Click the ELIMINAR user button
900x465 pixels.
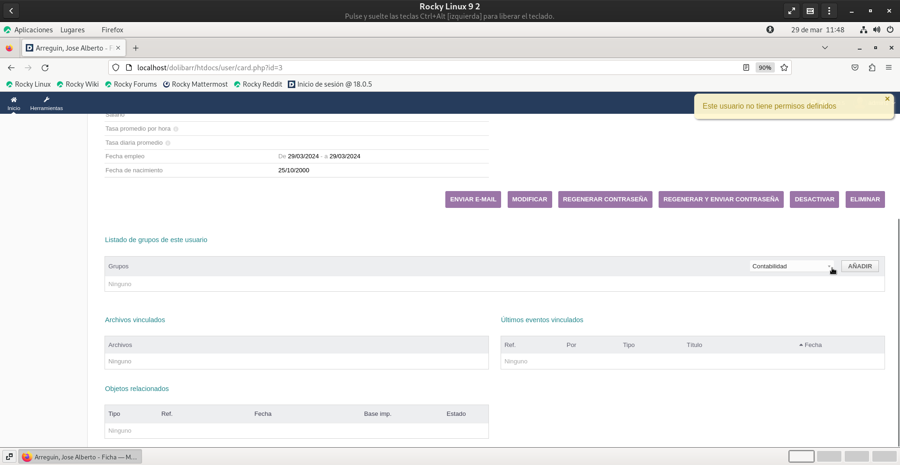click(x=865, y=199)
